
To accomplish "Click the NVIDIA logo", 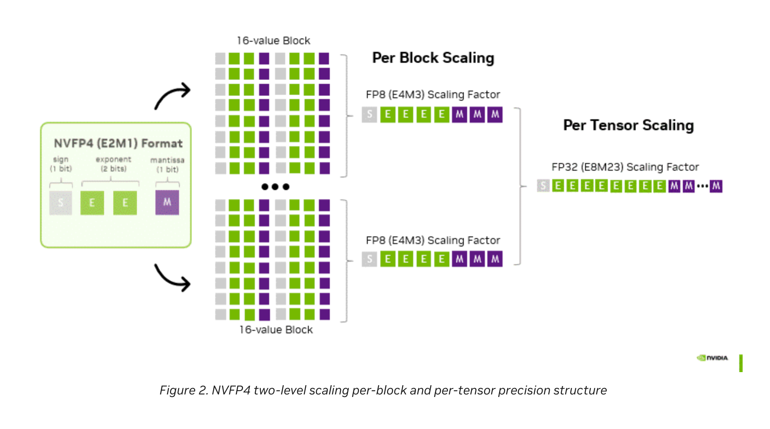I will point(712,358).
